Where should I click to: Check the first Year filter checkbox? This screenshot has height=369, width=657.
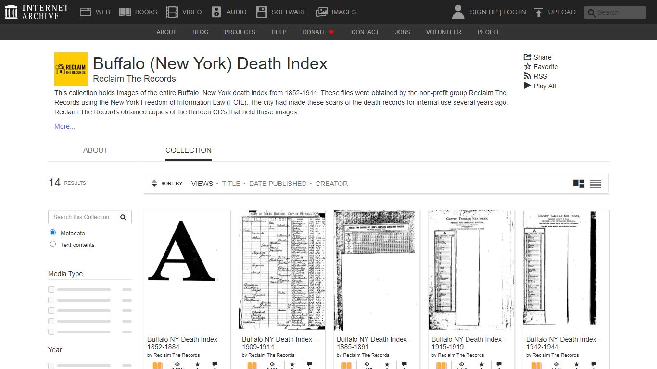coord(51,366)
